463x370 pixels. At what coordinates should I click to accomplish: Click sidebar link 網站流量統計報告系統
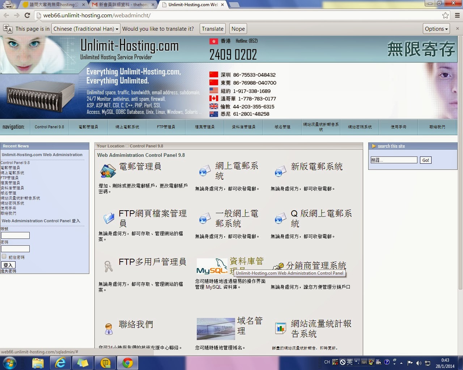(x=20, y=198)
